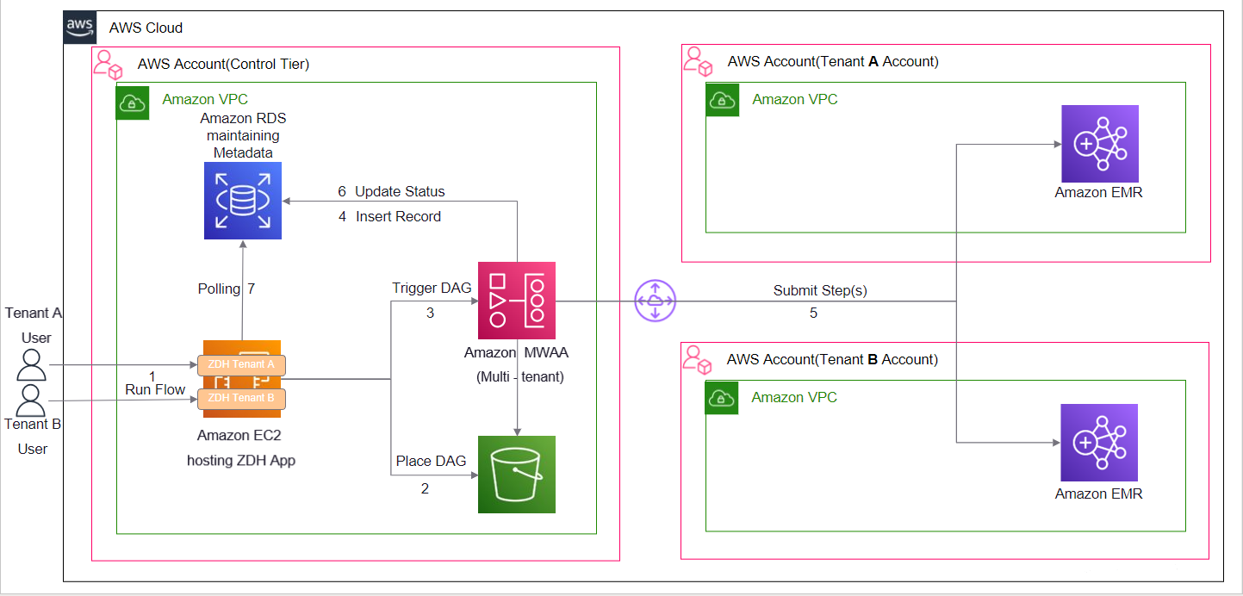This screenshot has height=596, width=1243.
Task: Click the AWS Cloud label
Action: click(146, 28)
